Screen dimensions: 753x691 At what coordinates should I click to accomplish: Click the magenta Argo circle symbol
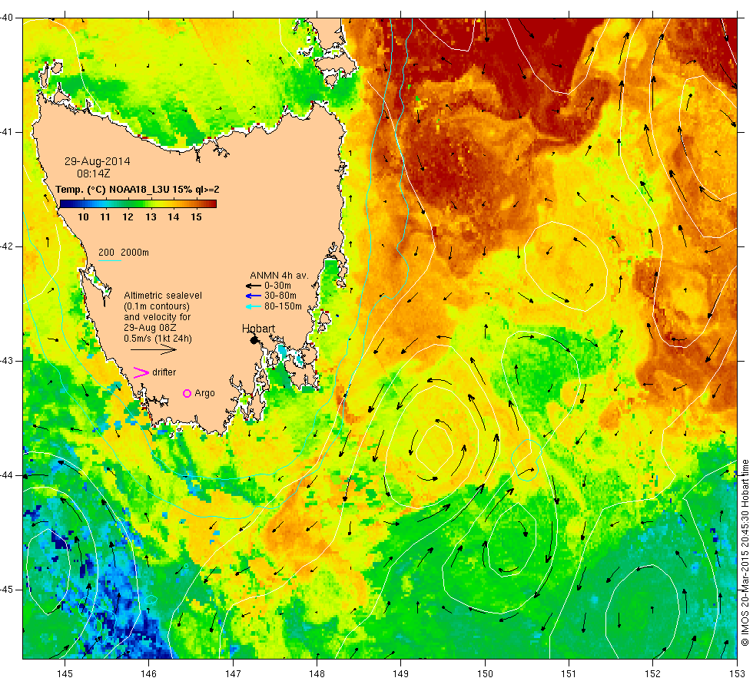187,393
